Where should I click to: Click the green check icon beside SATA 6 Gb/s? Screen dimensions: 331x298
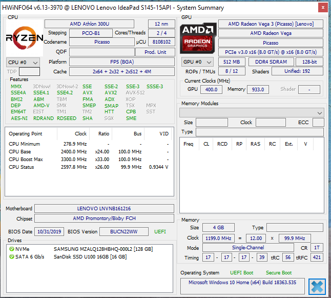pyautogui.click(x=12, y=256)
